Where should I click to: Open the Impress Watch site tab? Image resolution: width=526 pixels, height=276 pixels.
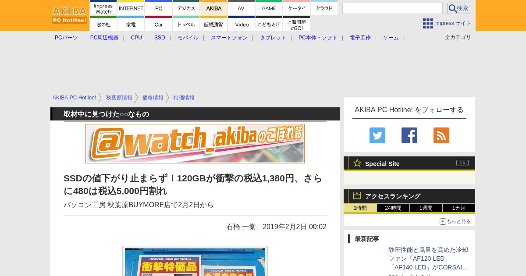pos(103,8)
